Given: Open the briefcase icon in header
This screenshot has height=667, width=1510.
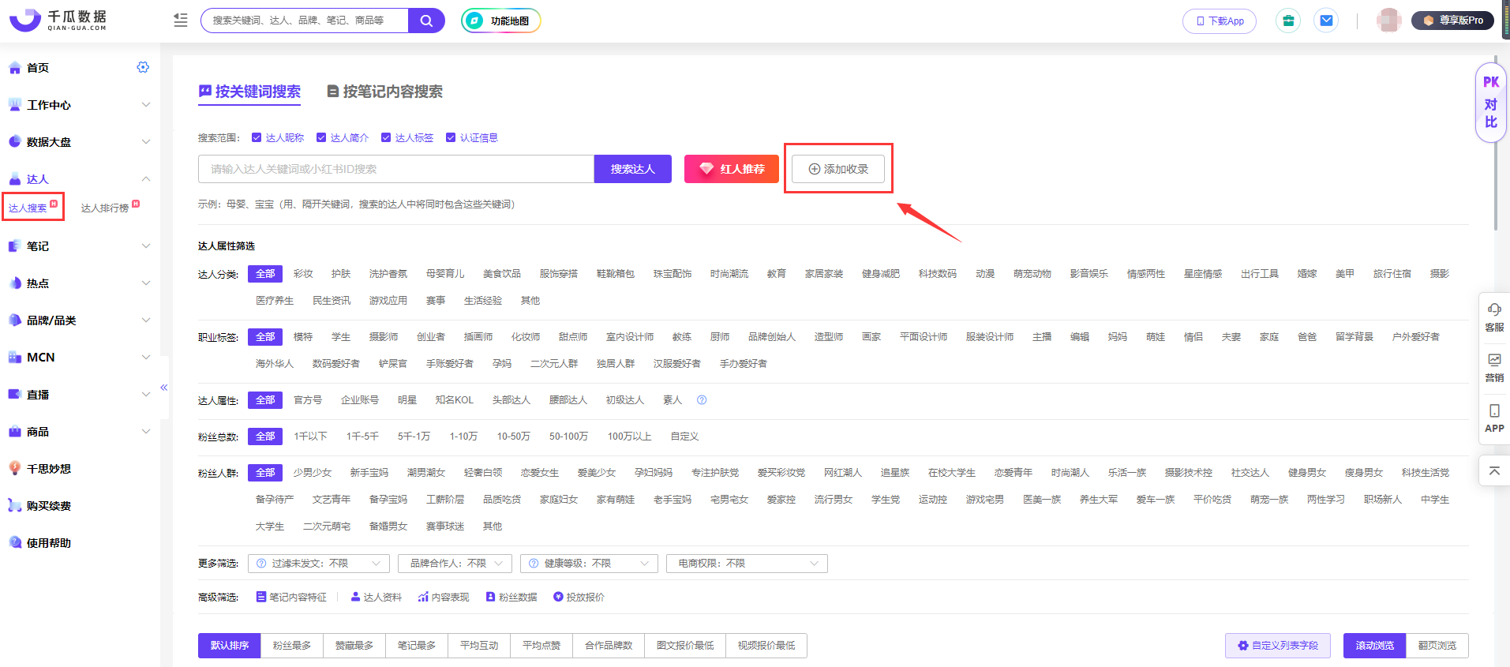Looking at the screenshot, I should coord(1288,21).
